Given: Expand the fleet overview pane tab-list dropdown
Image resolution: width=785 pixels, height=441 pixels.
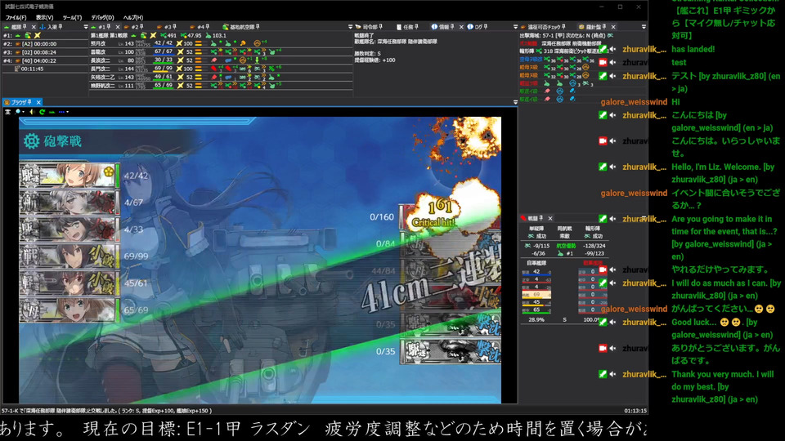Looking at the screenshot, I should click(86, 27).
